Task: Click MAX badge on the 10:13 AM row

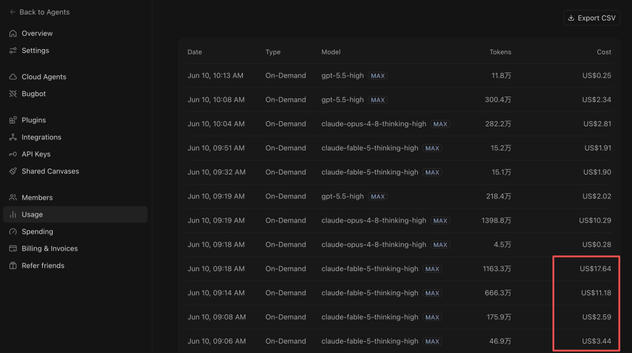Action: coord(377,76)
